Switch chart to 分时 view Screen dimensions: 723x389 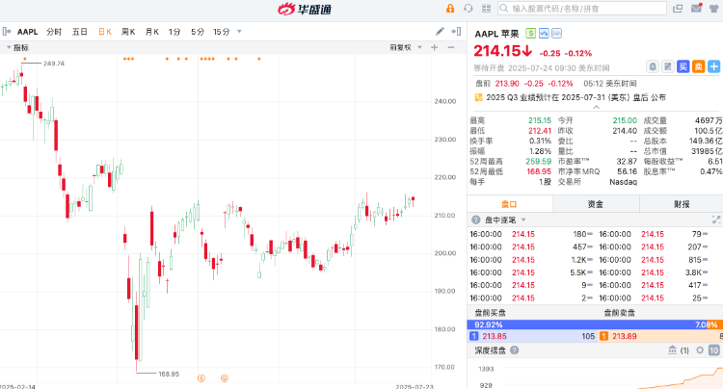point(54,32)
